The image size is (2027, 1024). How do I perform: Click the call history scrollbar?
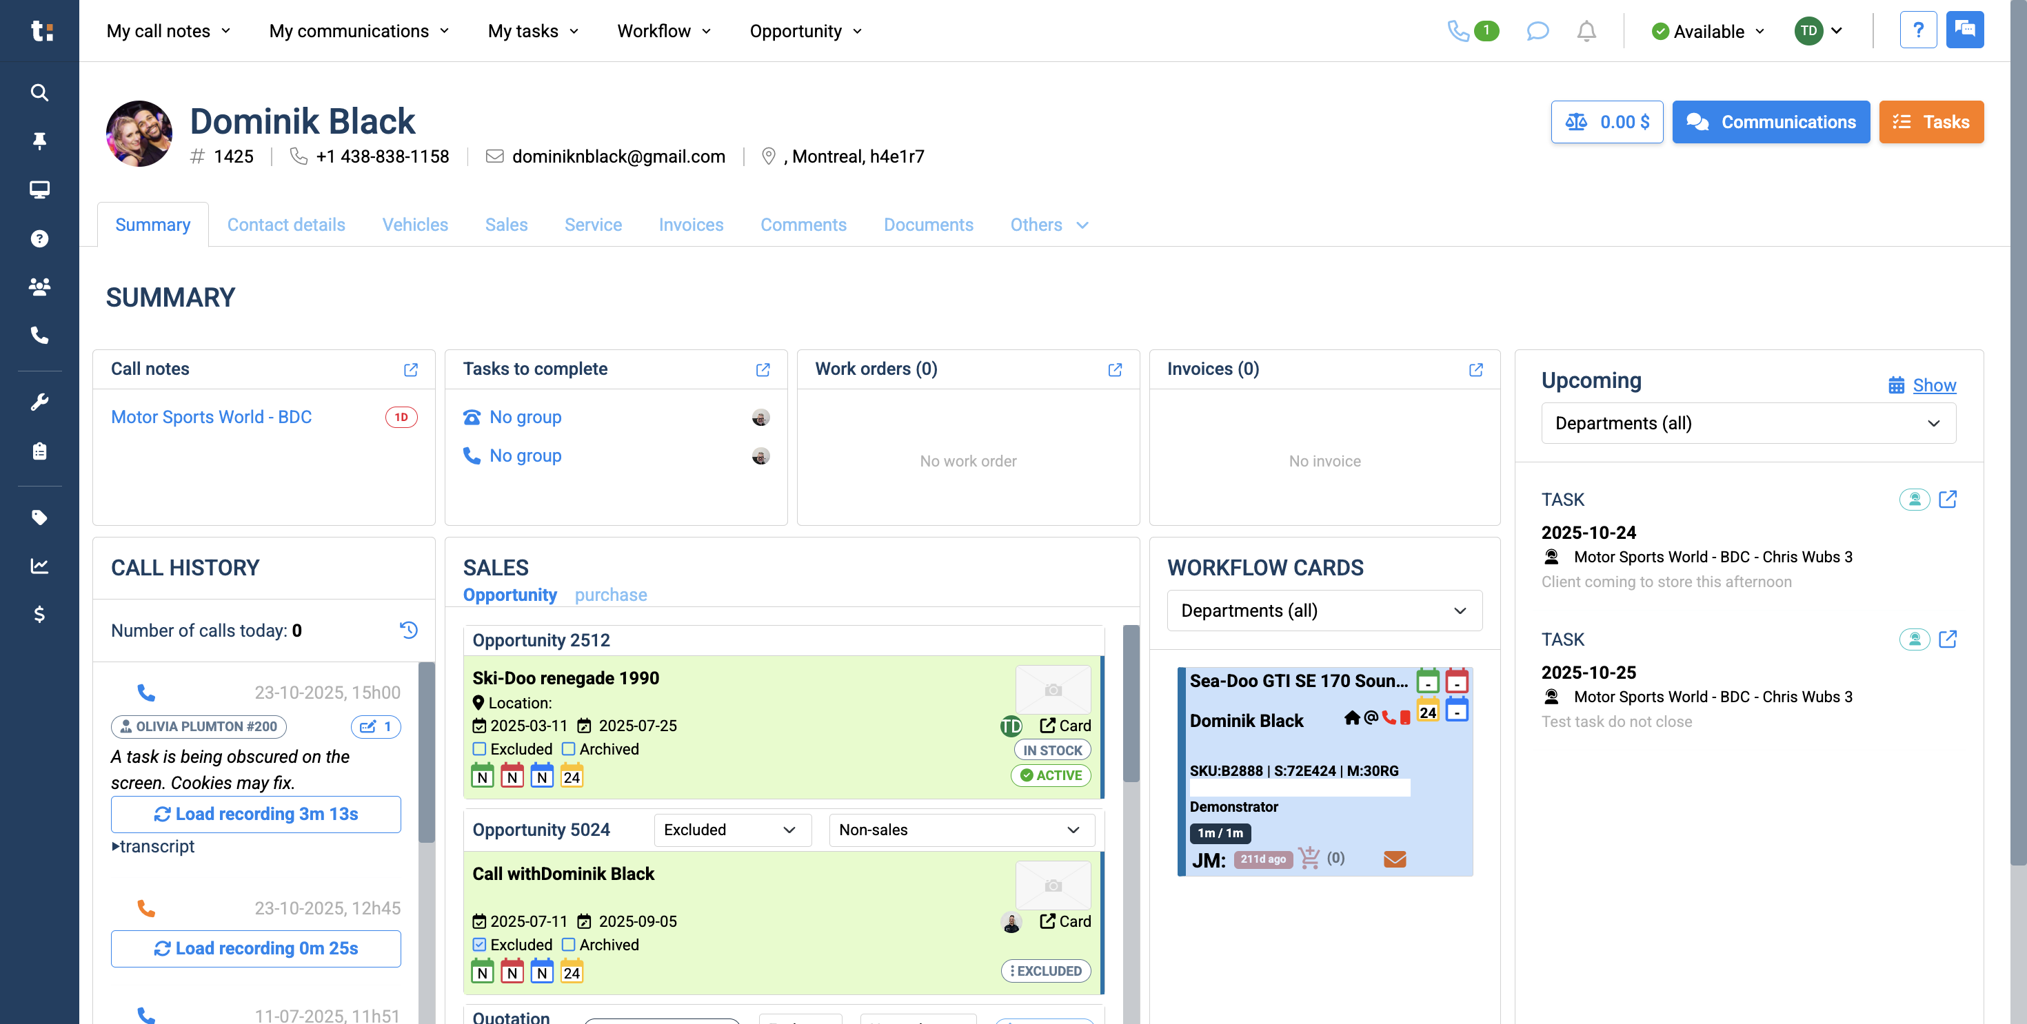coord(427,752)
